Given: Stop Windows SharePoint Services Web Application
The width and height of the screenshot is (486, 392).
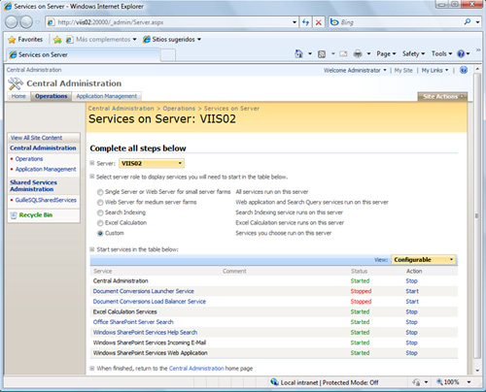Looking at the screenshot, I should 411,353.
